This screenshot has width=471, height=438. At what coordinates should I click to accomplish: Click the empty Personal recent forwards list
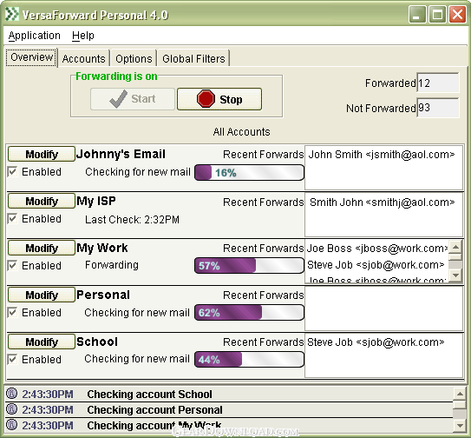click(x=383, y=309)
